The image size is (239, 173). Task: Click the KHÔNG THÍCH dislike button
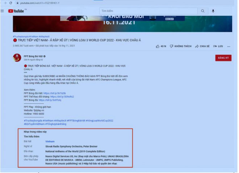pyautogui.click(x=181, y=46)
